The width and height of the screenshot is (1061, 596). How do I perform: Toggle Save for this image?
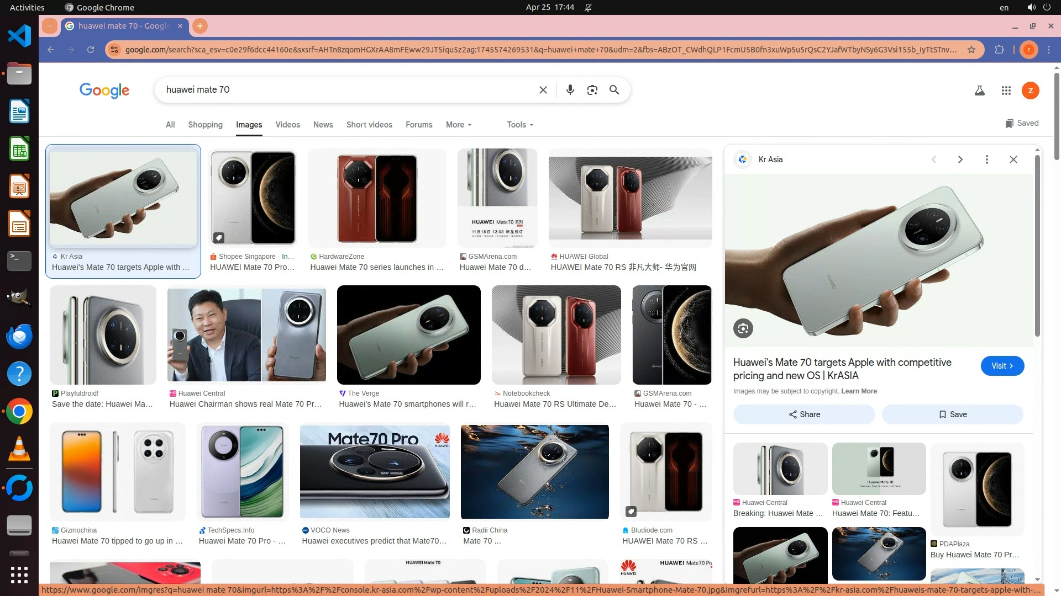coord(952,414)
